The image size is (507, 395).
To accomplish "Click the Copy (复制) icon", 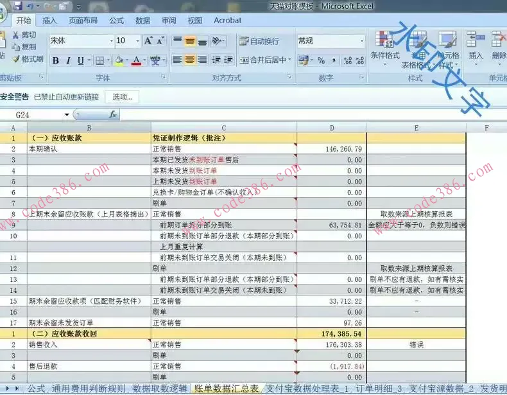I will [16, 47].
